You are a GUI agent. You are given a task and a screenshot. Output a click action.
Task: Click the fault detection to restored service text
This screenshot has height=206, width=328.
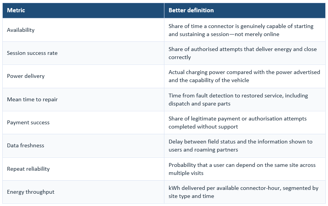pyautogui.click(x=238, y=99)
